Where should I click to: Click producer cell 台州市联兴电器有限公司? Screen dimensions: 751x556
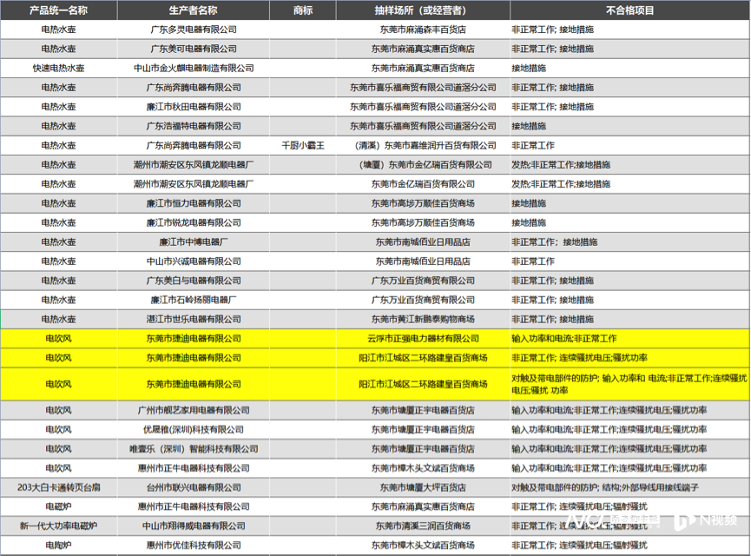point(194,487)
